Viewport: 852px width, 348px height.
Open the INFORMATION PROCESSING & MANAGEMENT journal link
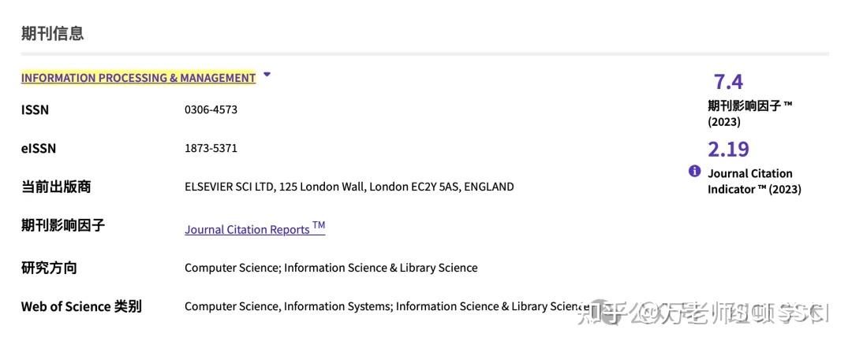click(138, 78)
